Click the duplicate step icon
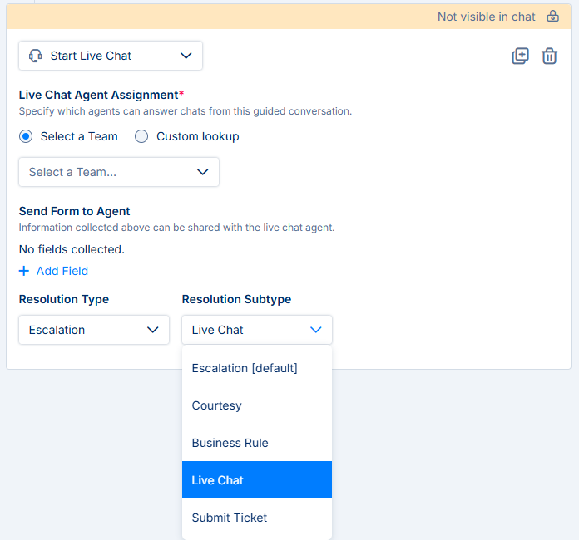 click(520, 56)
